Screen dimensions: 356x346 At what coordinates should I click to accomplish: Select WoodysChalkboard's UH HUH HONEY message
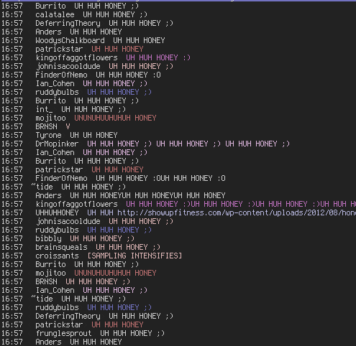pos(139,40)
